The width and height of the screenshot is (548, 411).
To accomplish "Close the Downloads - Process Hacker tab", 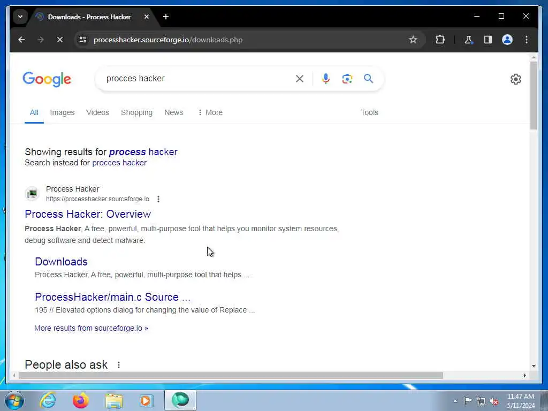I will pyautogui.click(x=147, y=17).
